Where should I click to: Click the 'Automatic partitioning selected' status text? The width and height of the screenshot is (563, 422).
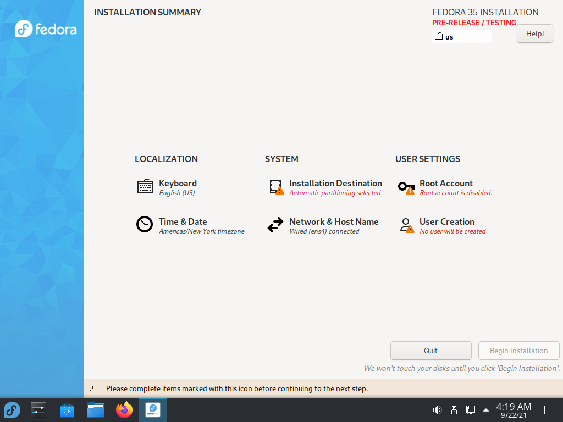pyautogui.click(x=335, y=193)
